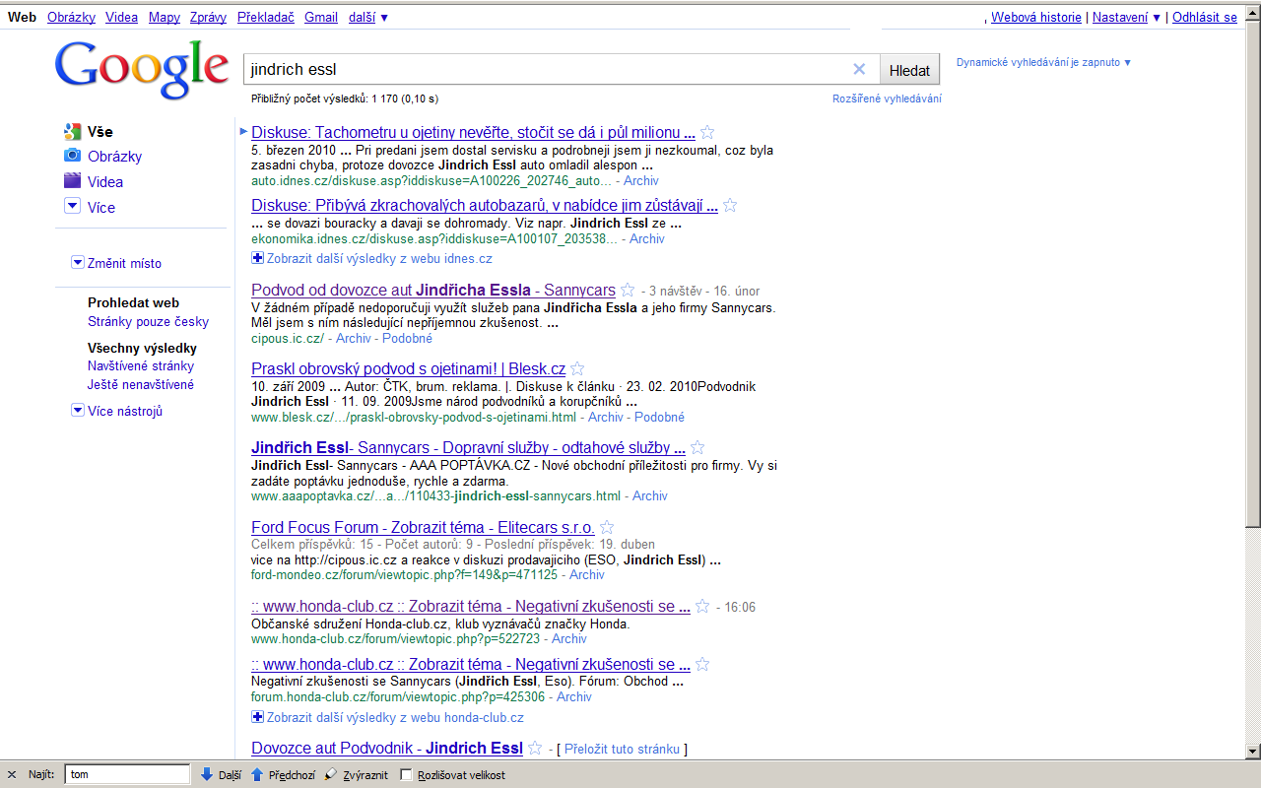Clear the search box with X icon
This screenshot has width=1261, height=788.
[858, 69]
